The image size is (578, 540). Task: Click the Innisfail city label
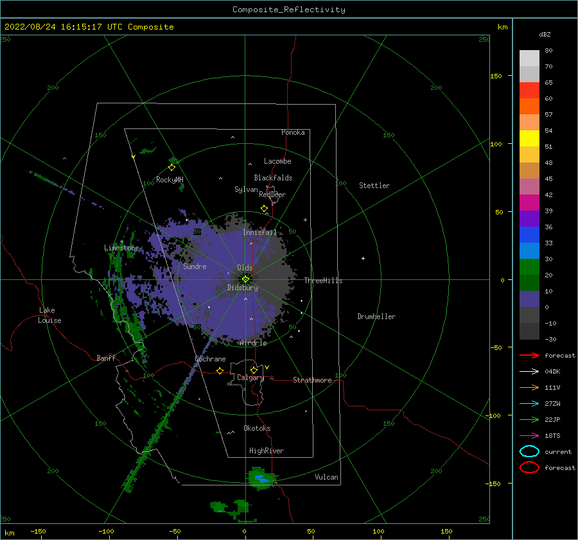click(x=259, y=232)
